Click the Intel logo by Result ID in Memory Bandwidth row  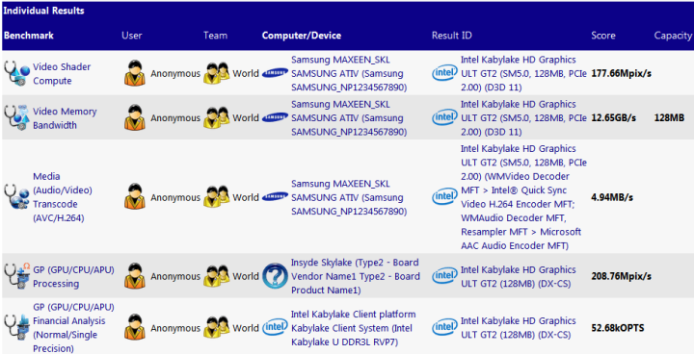[x=444, y=118]
